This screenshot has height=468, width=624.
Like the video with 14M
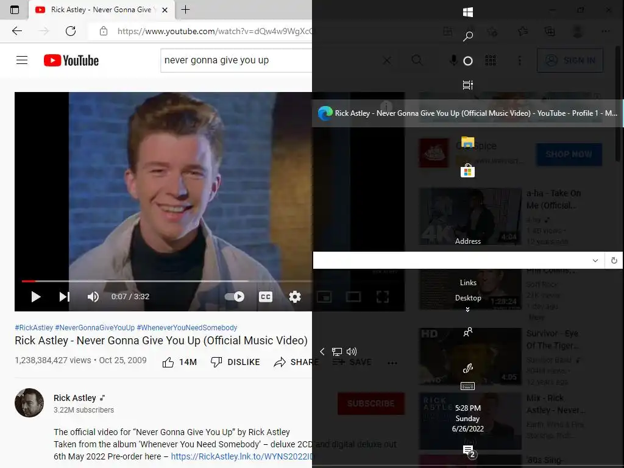[180, 362]
